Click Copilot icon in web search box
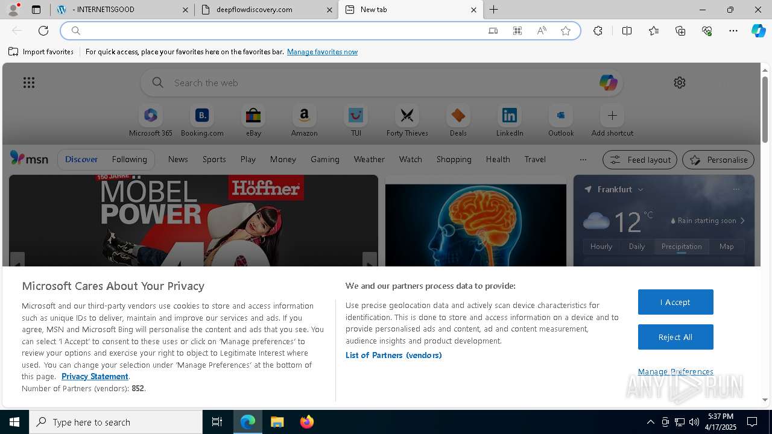 coord(608,83)
